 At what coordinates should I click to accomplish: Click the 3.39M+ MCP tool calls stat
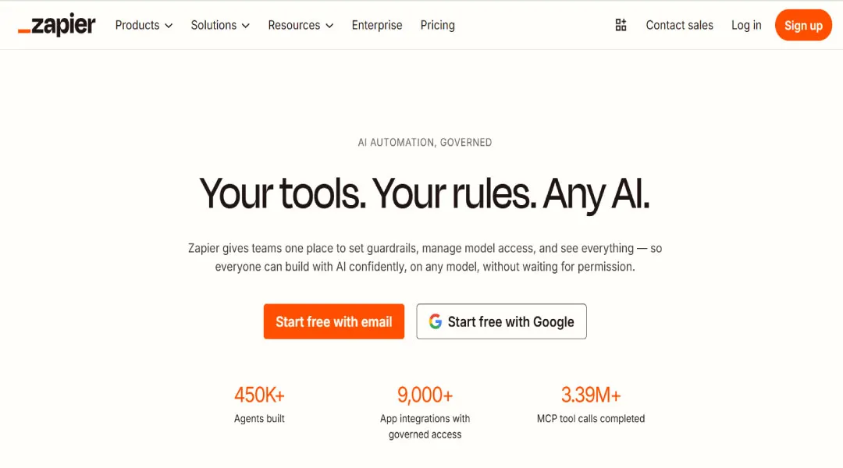click(591, 402)
